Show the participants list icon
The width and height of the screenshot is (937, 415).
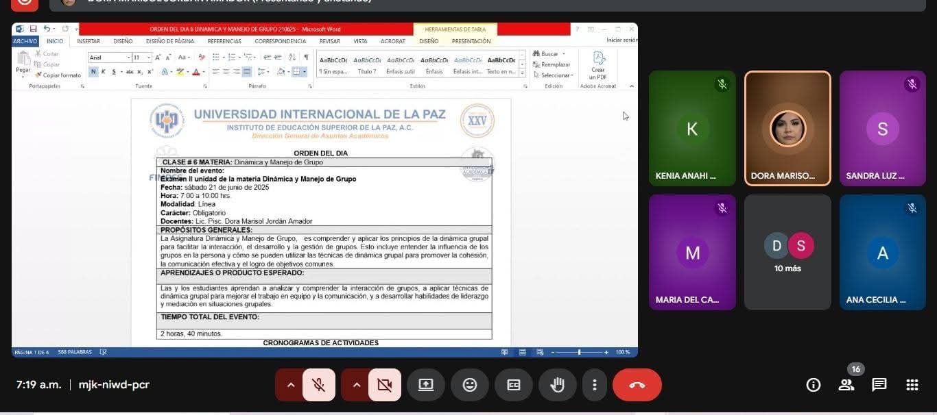click(x=846, y=385)
